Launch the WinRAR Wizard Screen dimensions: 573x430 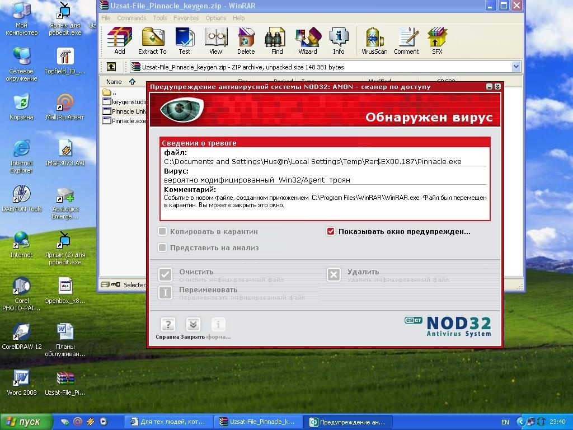click(308, 40)
